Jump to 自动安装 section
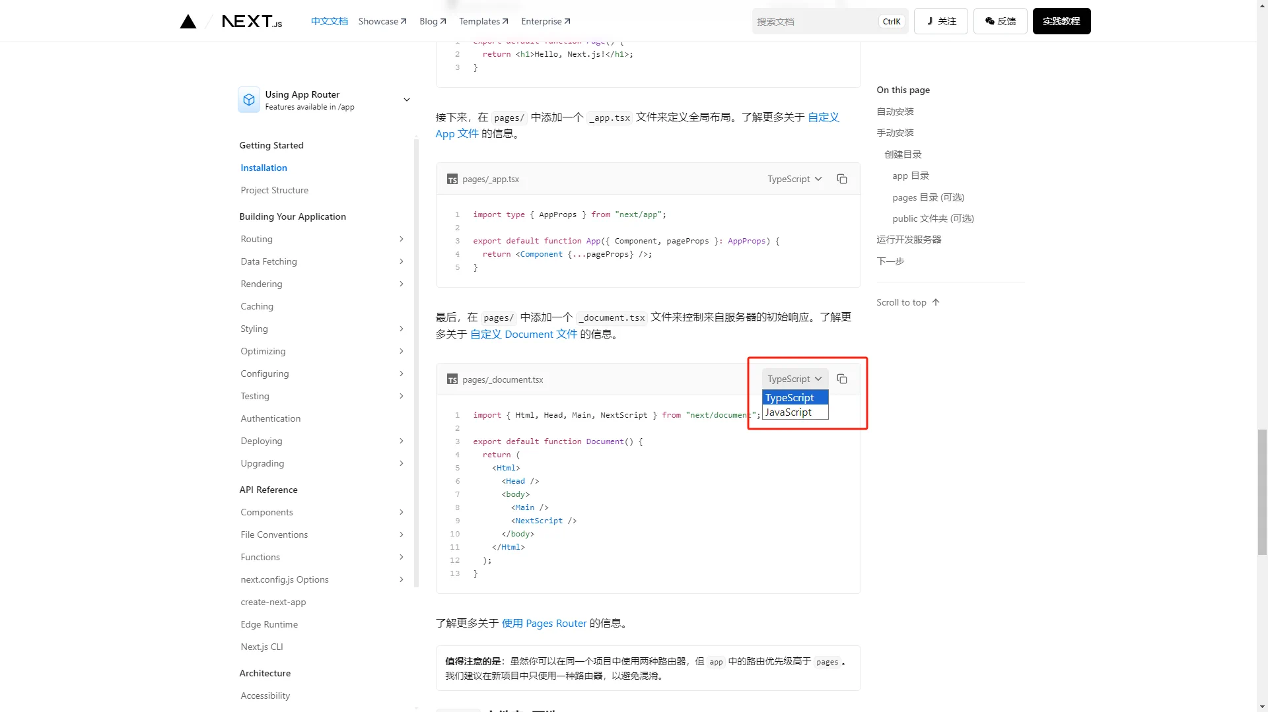The image size is (1268, 712). click(x=895, y=112)
